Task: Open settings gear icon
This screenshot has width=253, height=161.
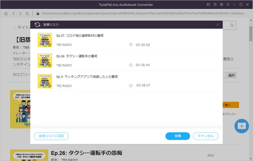Action: coord(221,5)
